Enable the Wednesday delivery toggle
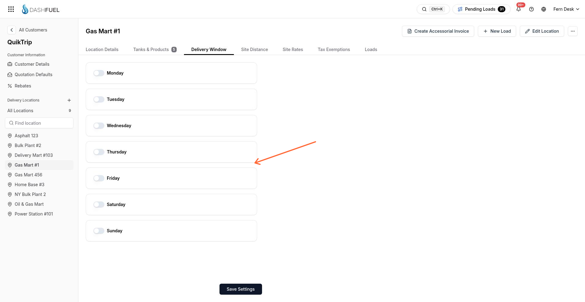 [99, 126]
